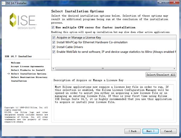Toggle Use multiple CPU cores checkbox
The height and width of the screenshot is (138, 181).
tap(53, 27)
